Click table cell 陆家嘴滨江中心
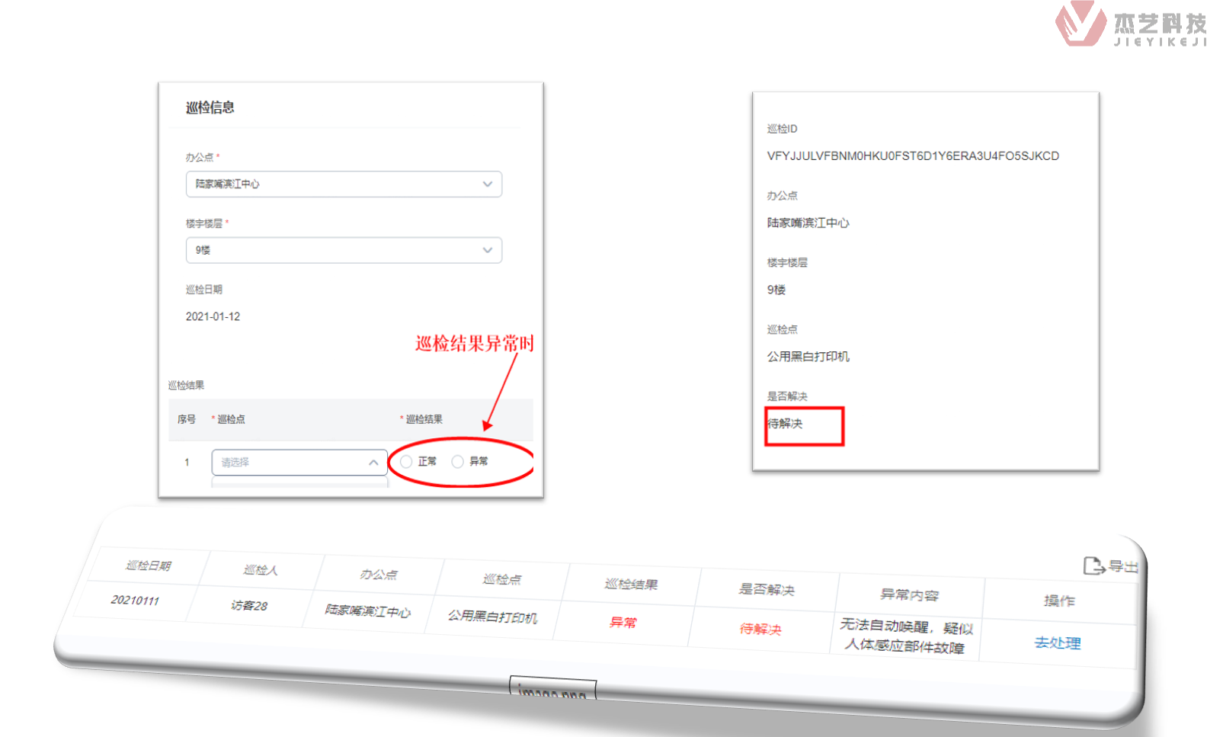Screen dimensions: 1207x737 pos(367,610)
